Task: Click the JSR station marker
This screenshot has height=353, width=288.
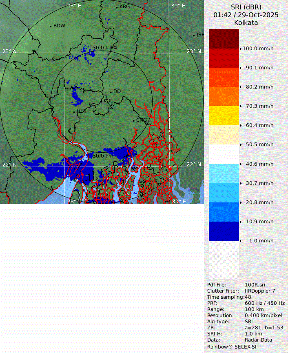Action: point(194,36)
